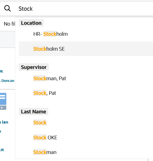Open the blue badge card icon
This screenshot has height=161, width=153.
[3, 101]
